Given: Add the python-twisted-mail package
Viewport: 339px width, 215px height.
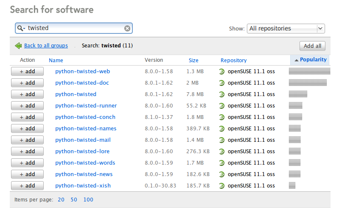Looking at the screenshot, I should tap(27, 140).
